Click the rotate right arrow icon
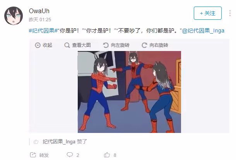 coord(144,45)
